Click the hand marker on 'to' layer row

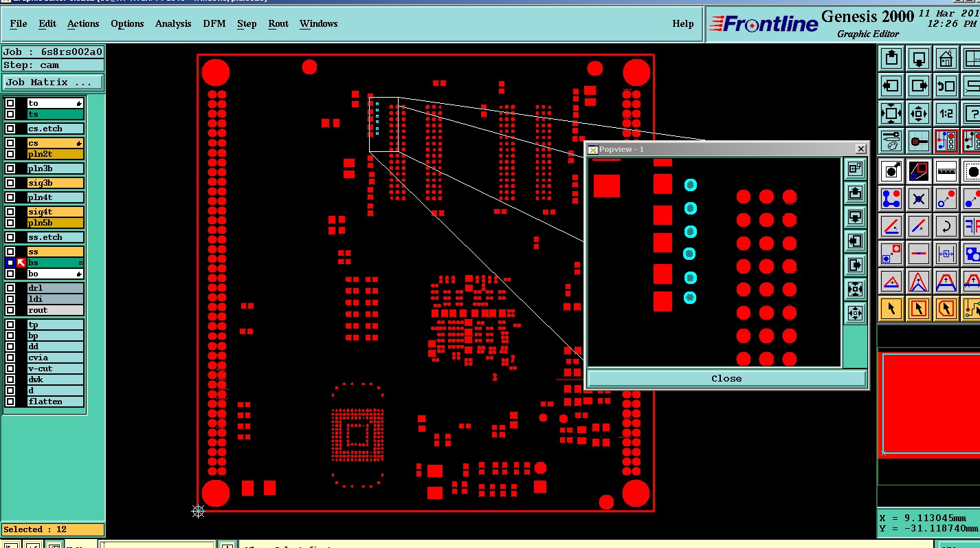click(x=80, y=103)
